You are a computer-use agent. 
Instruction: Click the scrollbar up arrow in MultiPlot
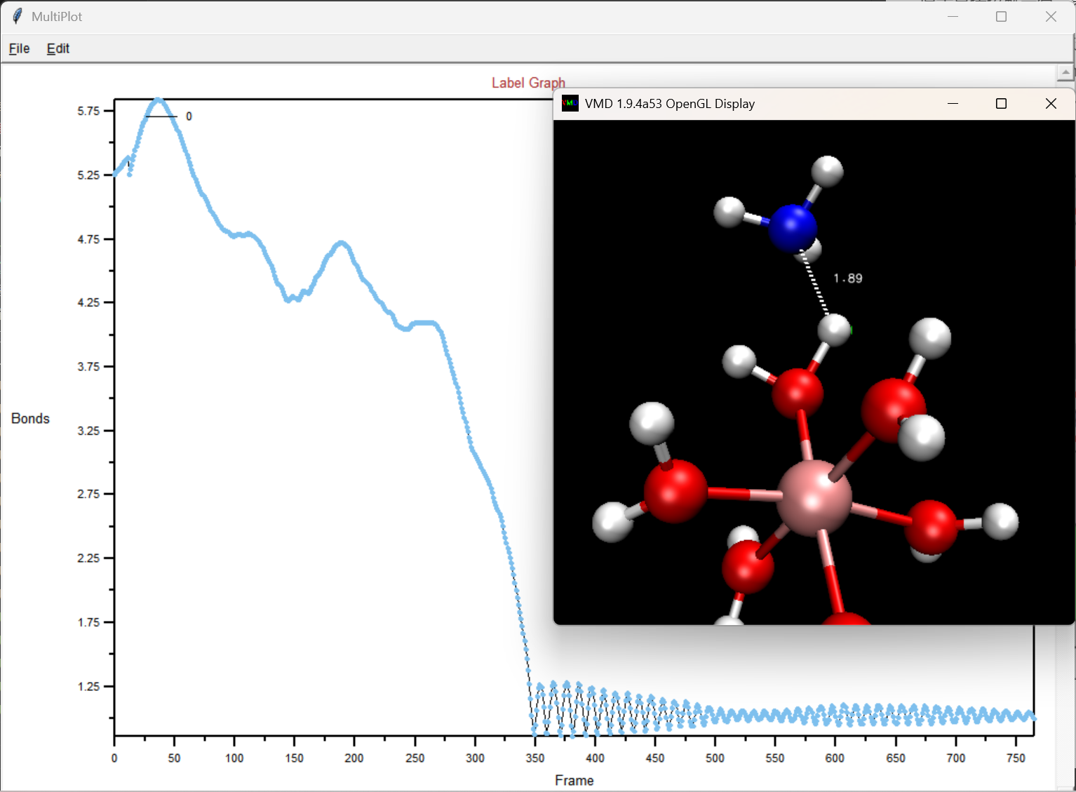pos(1065,72)
